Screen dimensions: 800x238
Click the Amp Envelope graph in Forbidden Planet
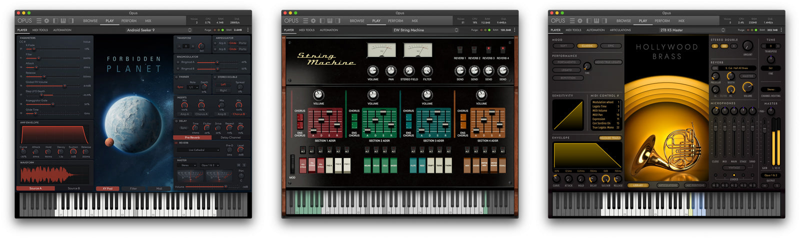pyautogui.click(x=54, y=134)
